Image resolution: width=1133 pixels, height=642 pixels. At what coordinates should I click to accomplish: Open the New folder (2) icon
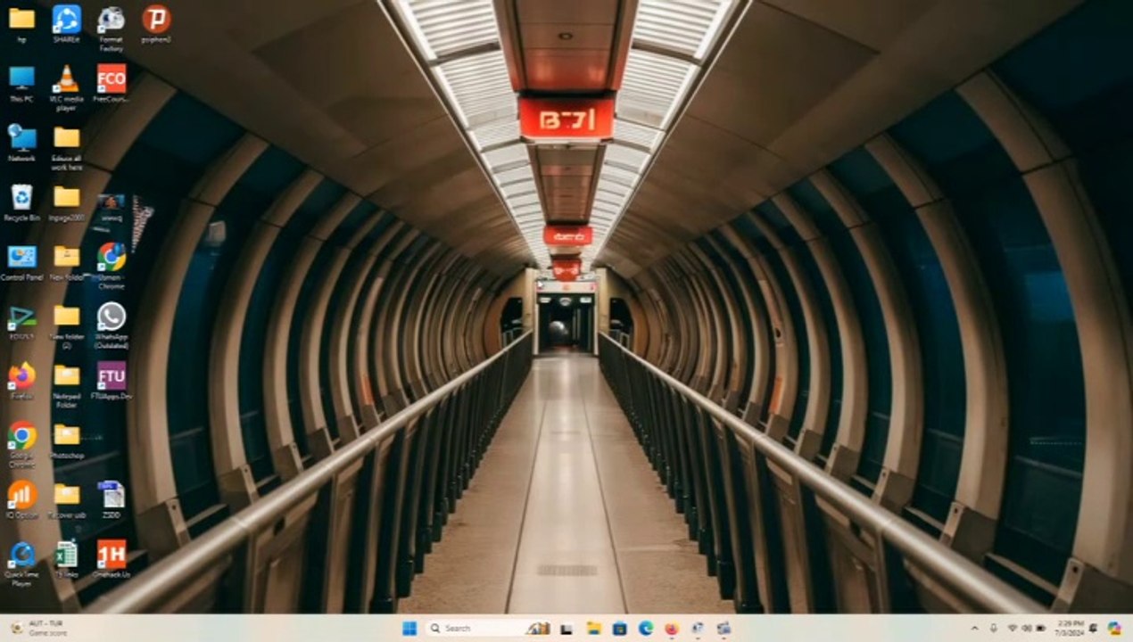tap(66, 325)
